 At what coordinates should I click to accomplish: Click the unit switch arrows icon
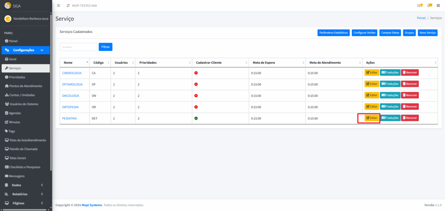coord(68,6)
